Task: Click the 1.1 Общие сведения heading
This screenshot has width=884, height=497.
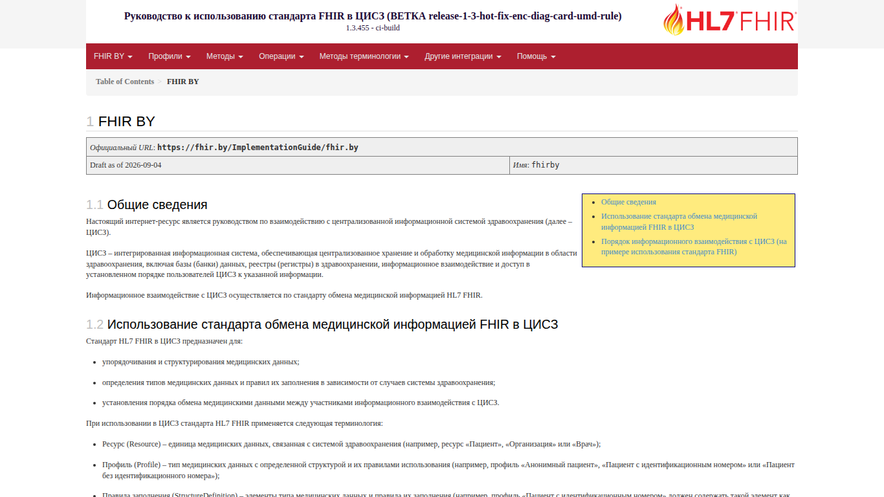Action: (x=147, y=204)
